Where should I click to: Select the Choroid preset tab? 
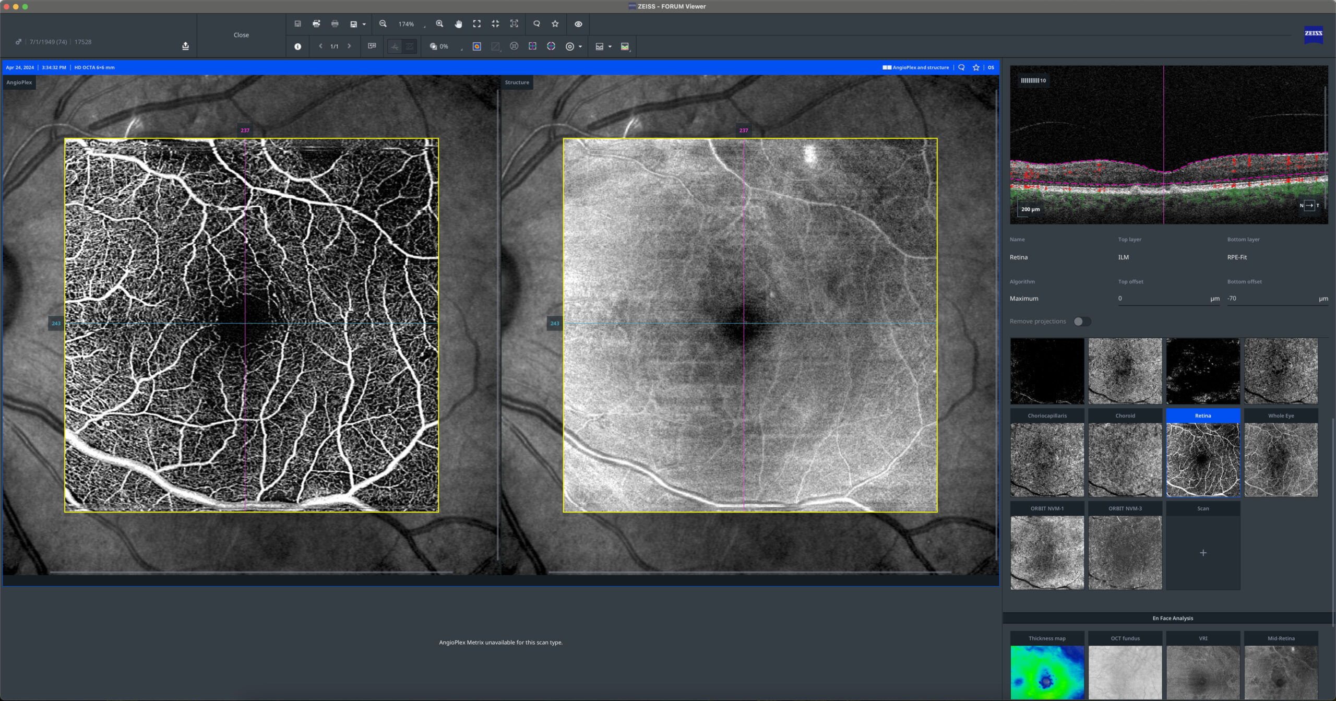coord(1125,416)
